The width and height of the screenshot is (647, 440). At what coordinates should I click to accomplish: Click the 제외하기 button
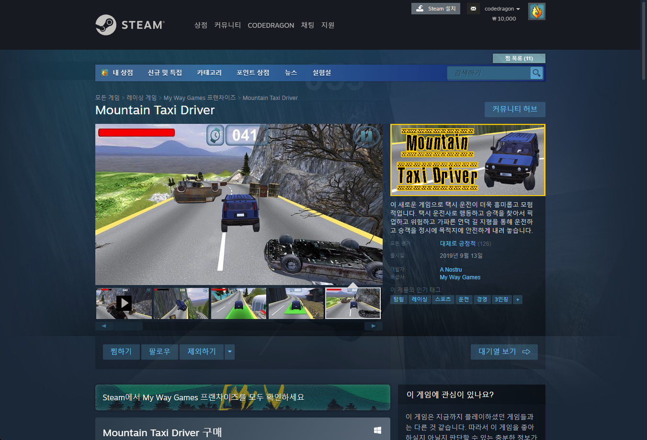pos(202,352)
